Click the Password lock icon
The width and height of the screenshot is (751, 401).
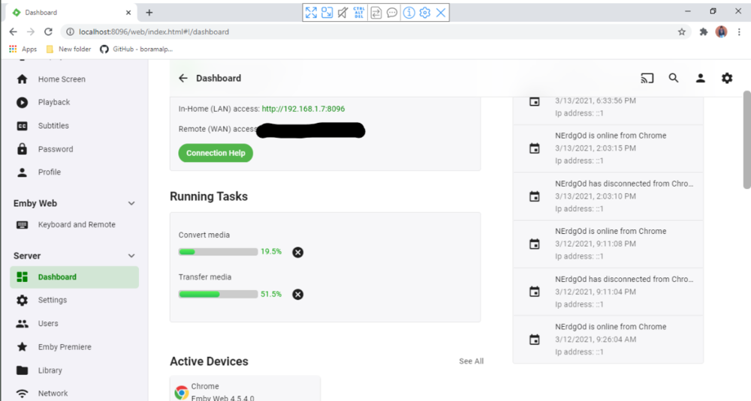point(22,149)
